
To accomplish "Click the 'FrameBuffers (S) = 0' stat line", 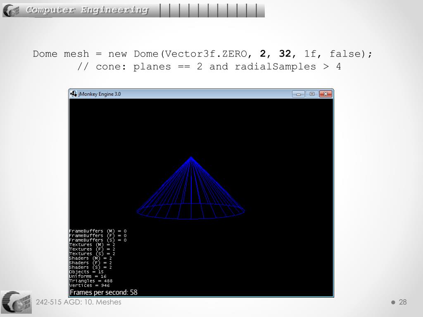I will 97,240.
